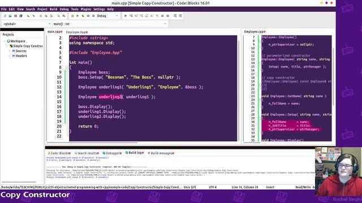Click the Next instruction debug icon
This screenshot has height=203, width=362.
tap(152, 16)
